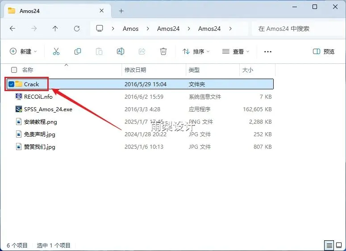Close the Amos24 tab
This screenshot has height=251, width=346.
(x=101, y=11)
